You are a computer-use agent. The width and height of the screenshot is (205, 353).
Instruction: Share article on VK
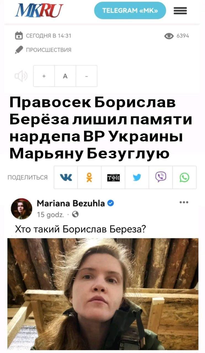[x=66, y=177]
